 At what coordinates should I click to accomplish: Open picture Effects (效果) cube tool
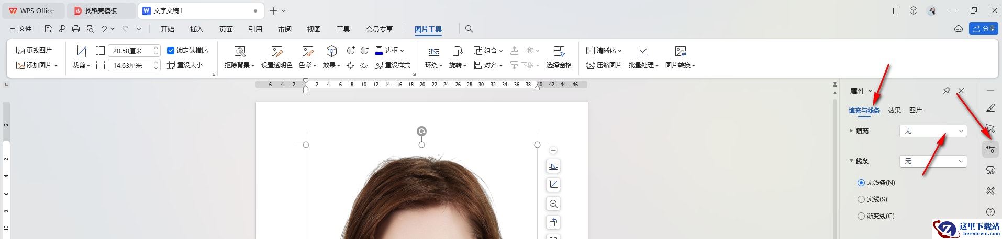click(331, 57)
